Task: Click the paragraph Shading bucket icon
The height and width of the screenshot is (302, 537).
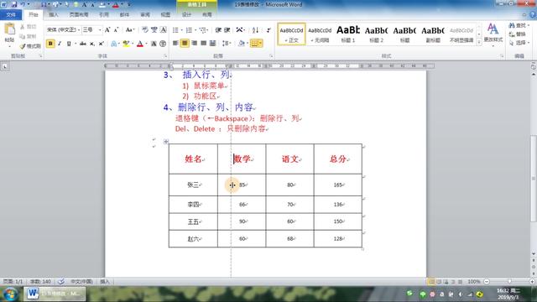Action: pos(241,43)
